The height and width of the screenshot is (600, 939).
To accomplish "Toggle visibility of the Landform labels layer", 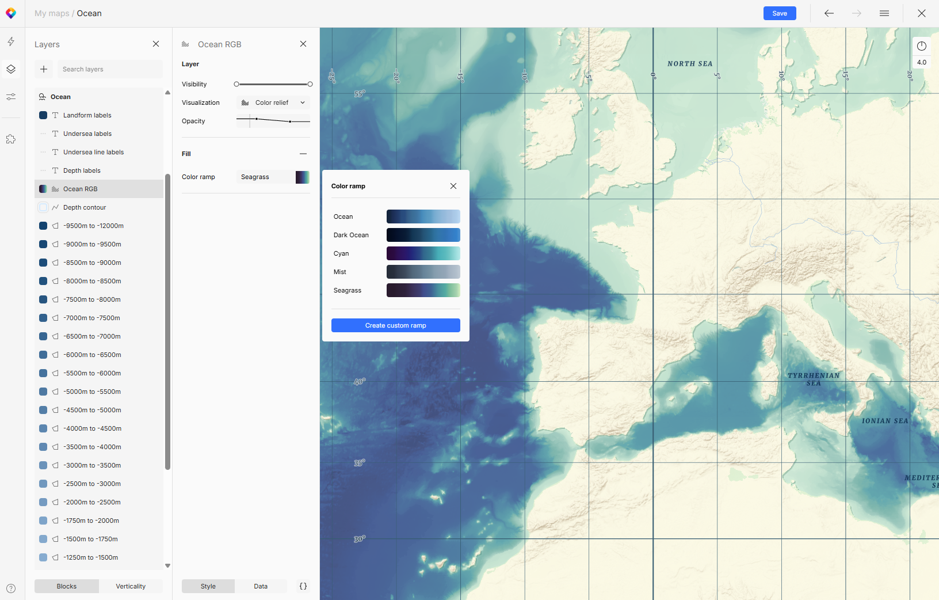I will coord(43,115).
